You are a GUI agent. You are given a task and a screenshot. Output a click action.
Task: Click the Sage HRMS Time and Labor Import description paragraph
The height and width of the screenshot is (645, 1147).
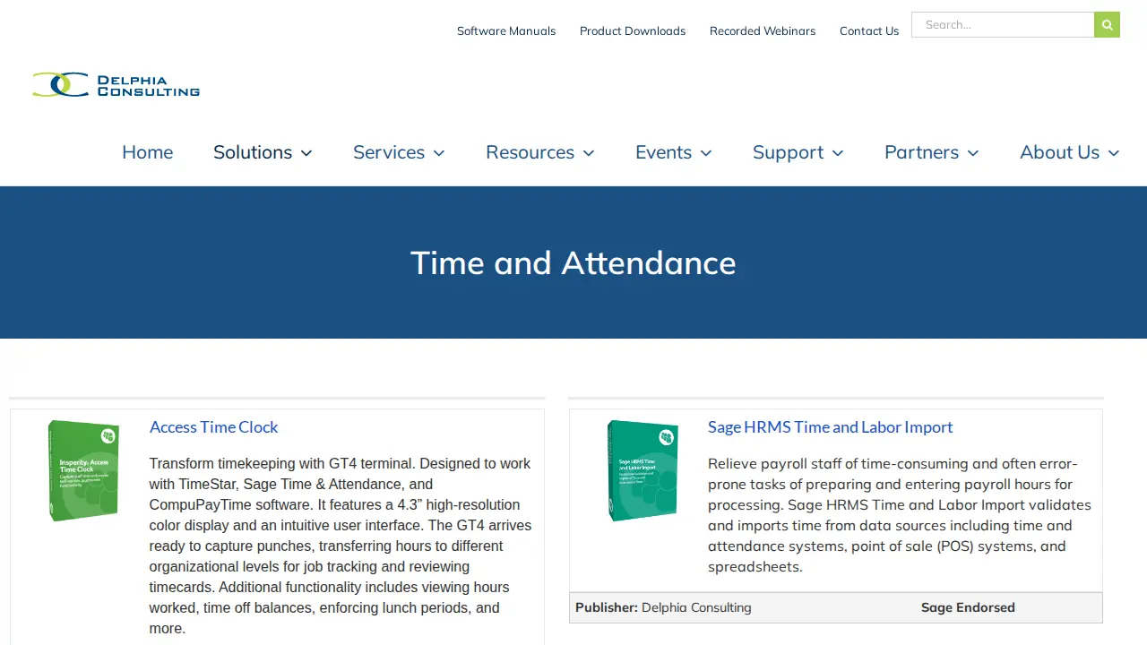900,515
